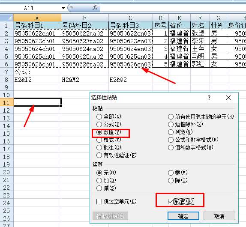Click the 公式： label cell
The height and width of the screenshot is (227, 246).
click(37, 72)
